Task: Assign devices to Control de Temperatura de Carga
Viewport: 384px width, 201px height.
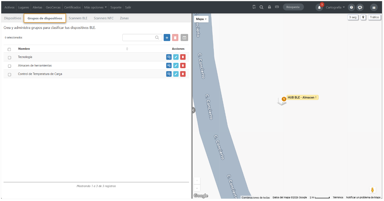Action: [169, 74]
